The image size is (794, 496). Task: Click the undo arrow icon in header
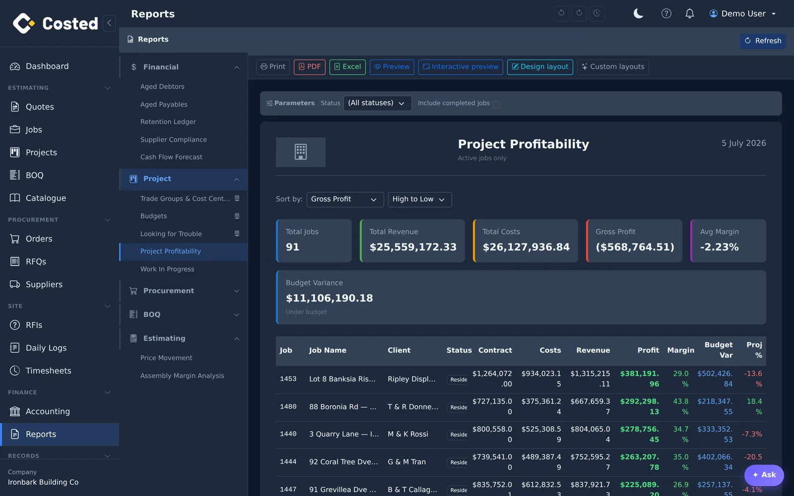[x=561, y=13]
